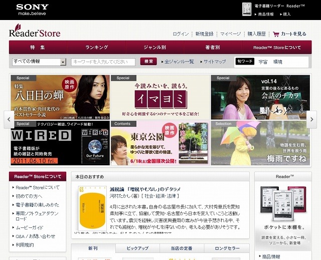Open 専用ソフトウェアダウンロード link
The image size is (321, 260).
tap(37, 216)
